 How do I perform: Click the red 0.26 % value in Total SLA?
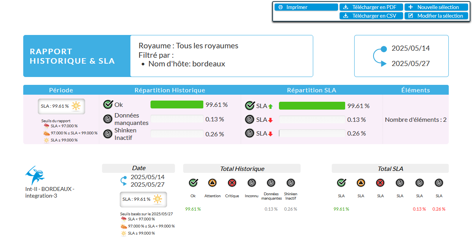pyautogui.click(x=439, y=209)
